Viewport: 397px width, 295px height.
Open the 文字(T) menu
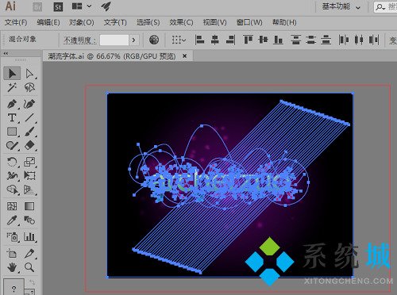tap(115, 22)
